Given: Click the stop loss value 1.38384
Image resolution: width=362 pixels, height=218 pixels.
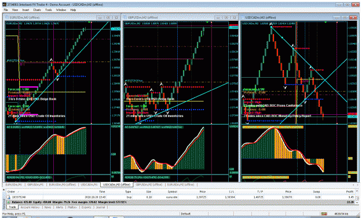Looking at the screenshot, I should click(230, 197).
